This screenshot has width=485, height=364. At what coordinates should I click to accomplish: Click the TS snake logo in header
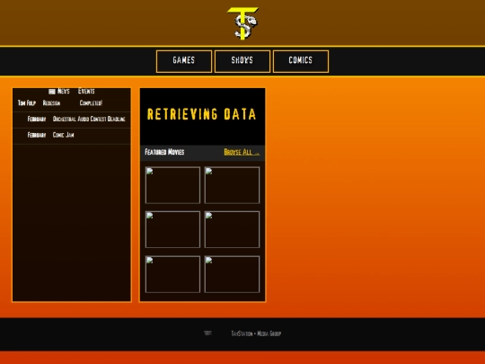(242, 23)
